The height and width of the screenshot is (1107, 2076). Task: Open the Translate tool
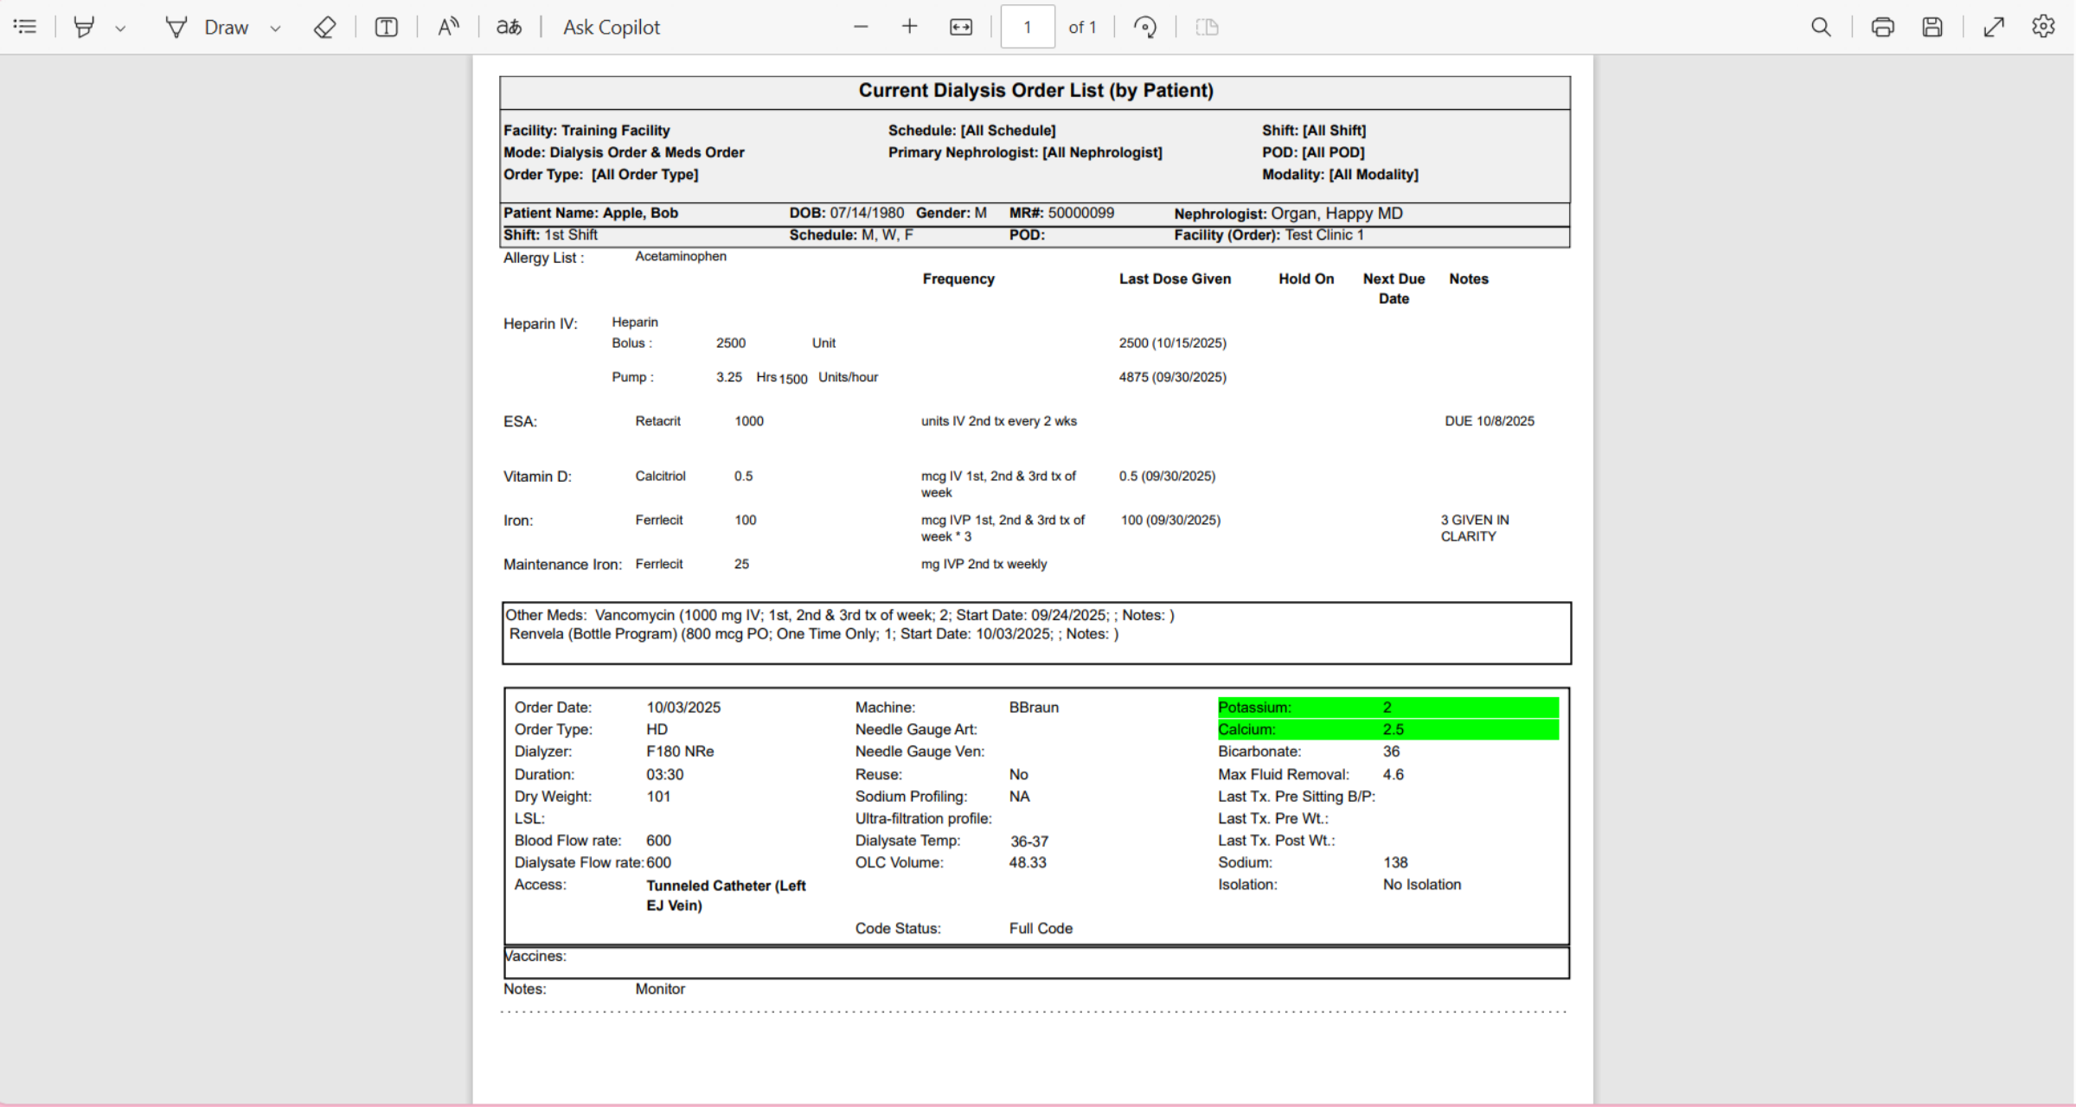509,27
